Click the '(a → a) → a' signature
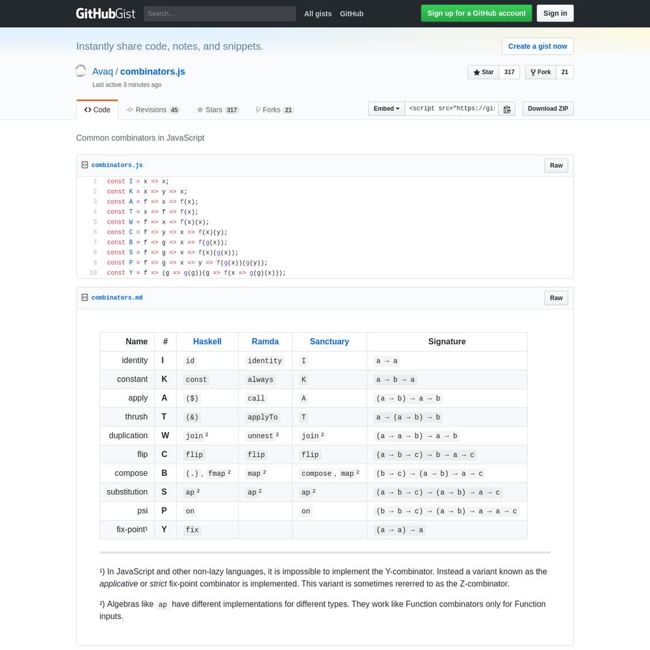 pyautogui.click(x=400, y=530)
